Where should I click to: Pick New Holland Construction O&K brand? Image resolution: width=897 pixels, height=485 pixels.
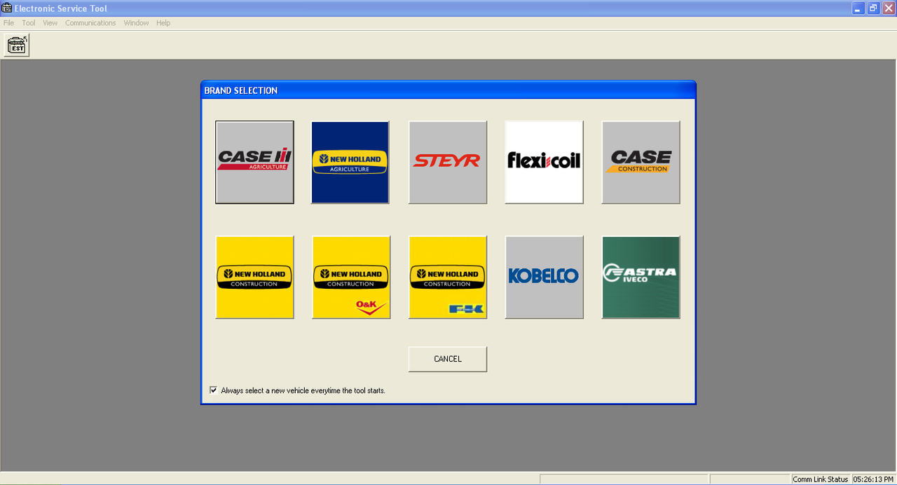(x=350, y=277)
